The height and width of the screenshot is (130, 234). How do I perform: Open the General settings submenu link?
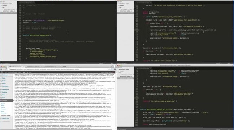(3, 103)
